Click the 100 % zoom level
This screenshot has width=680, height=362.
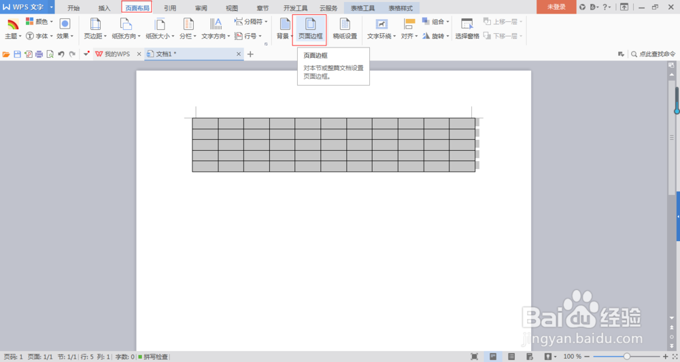[573, 357]
